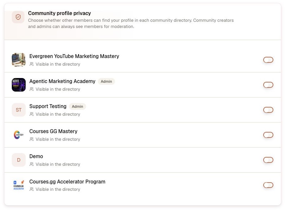Click the ST avatar for Support Testing

[19, 110]
